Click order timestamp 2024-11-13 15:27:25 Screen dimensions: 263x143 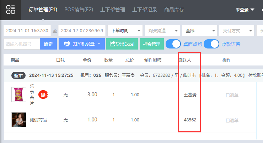point(51,75)
